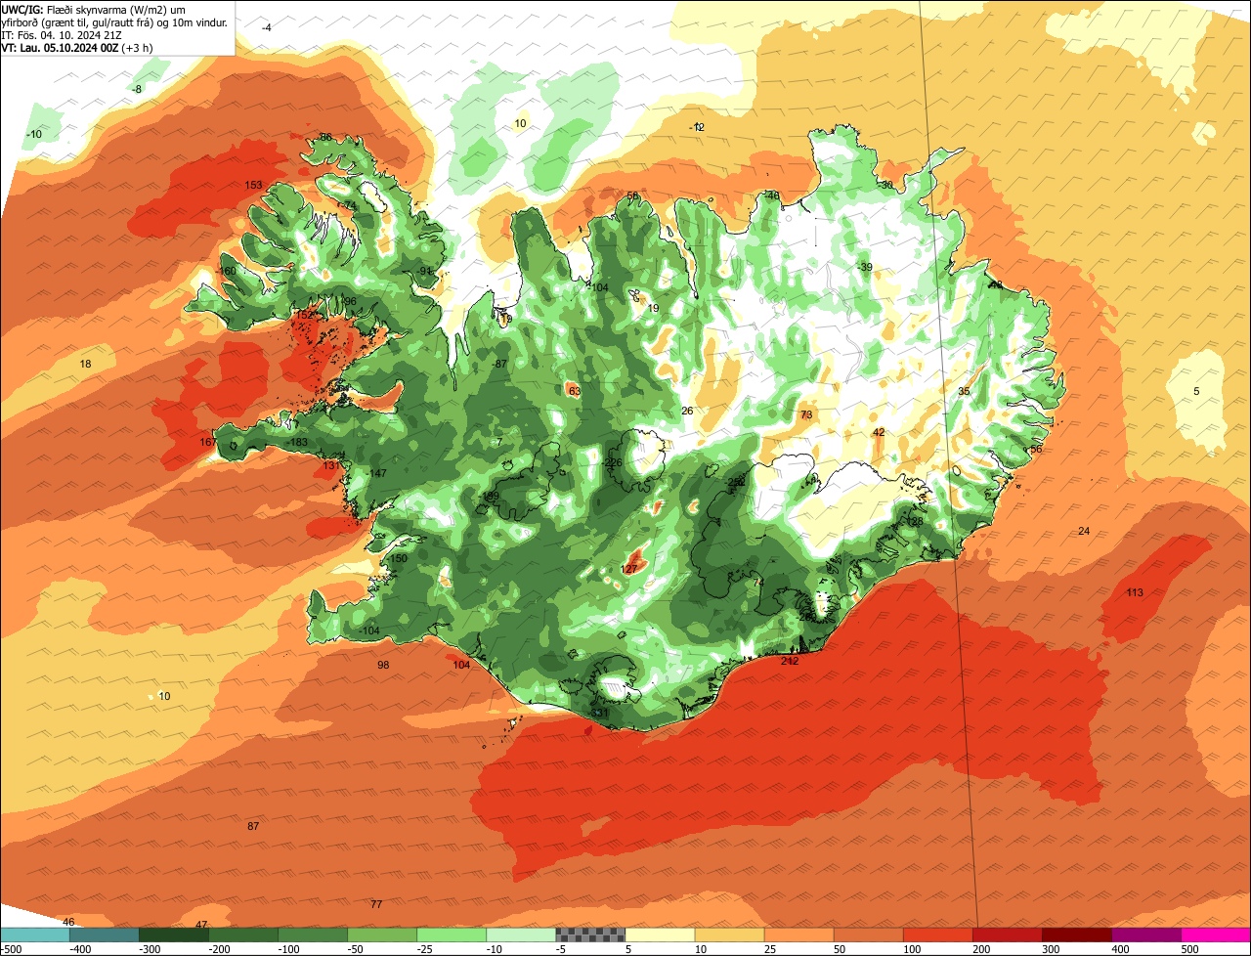Select the pale yellow 5 to 10 swatch
Screen dimensions: 1251x956
point(660,935)
